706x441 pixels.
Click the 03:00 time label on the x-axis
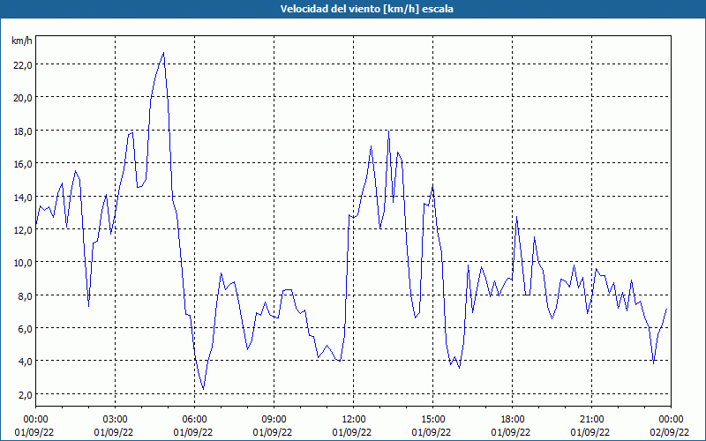click(116, 420)
